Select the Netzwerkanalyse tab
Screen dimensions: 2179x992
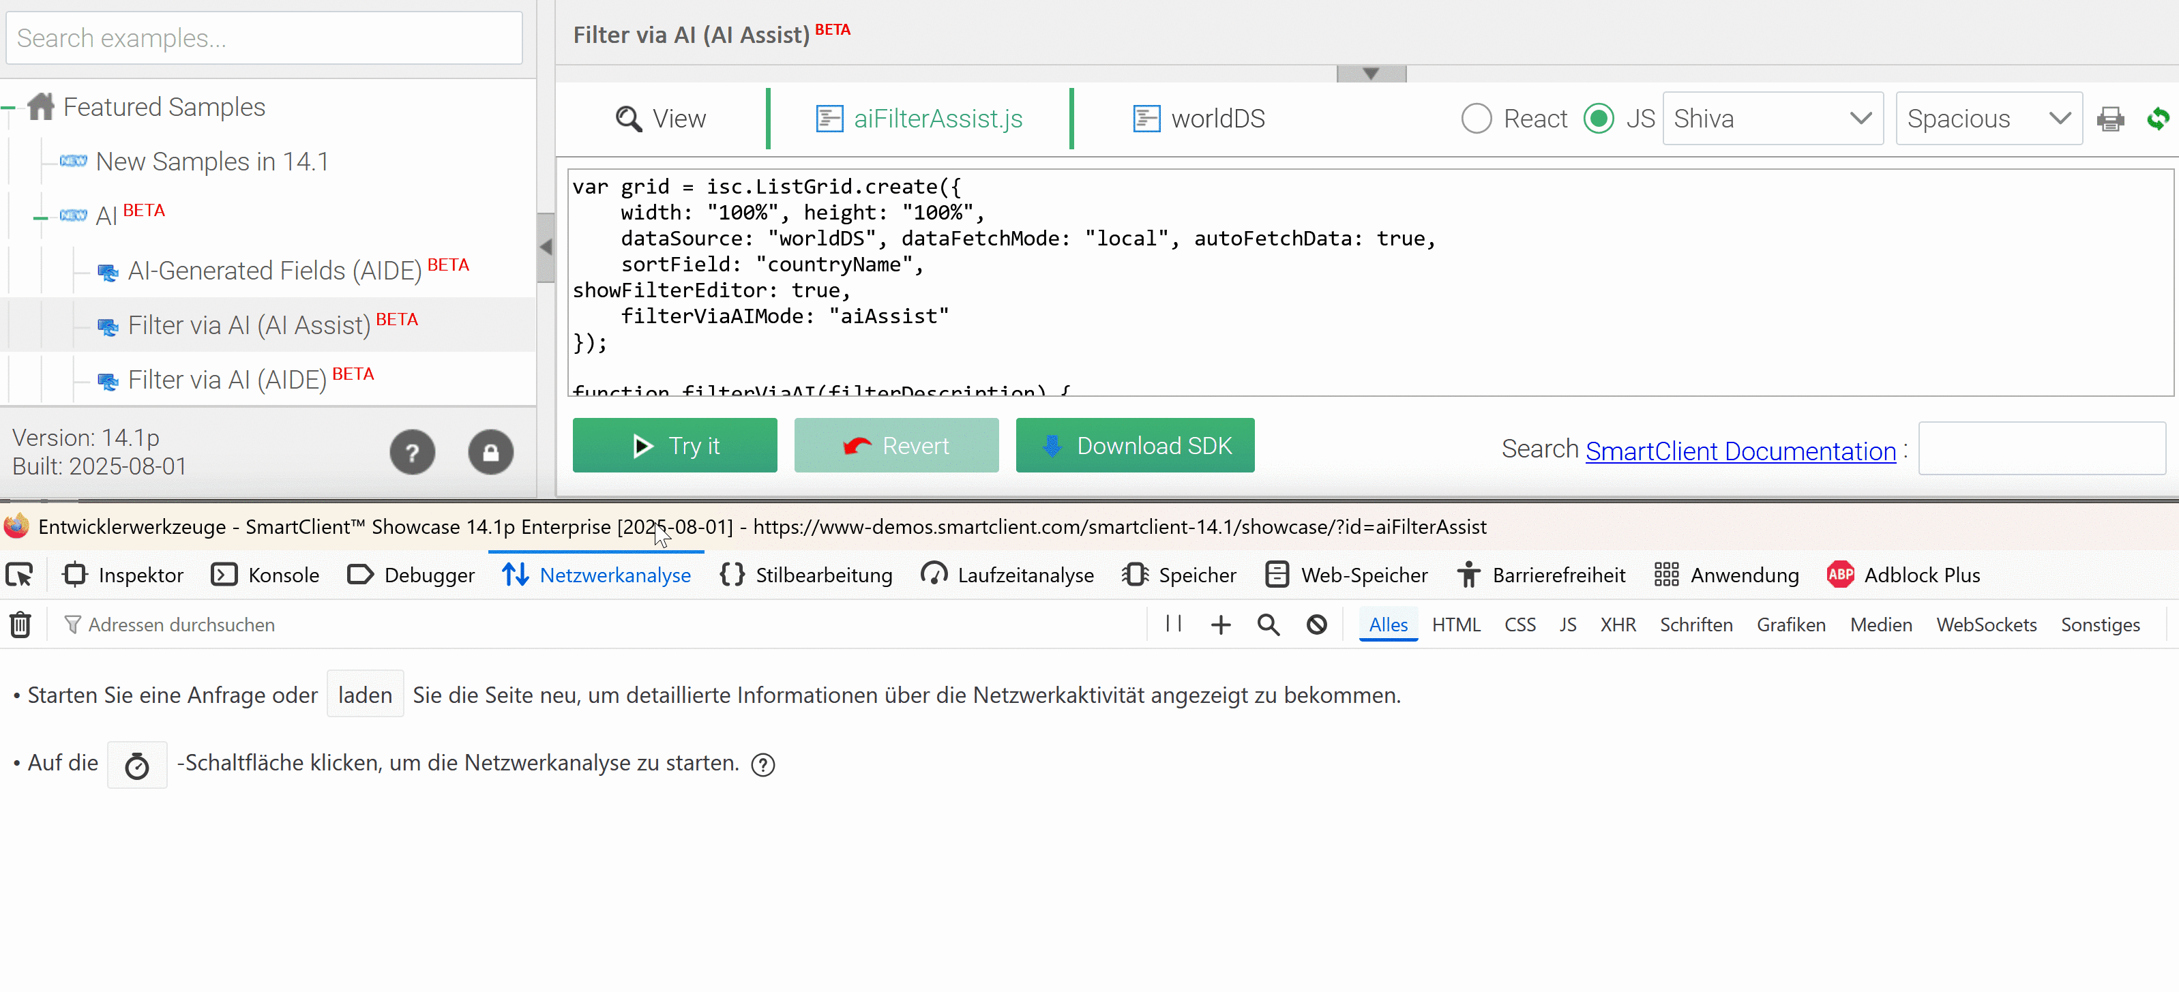point(596,575)
